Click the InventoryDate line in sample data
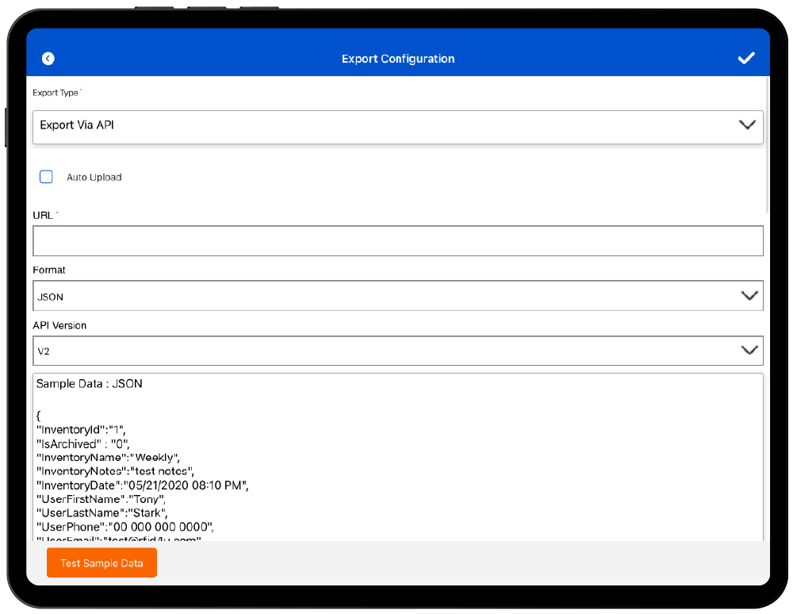This screenshot has height=614, width=793. pyautogui.click(x=143, y=485)
